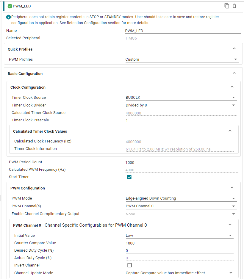Click the green status checkmark beside PWM_LED
Screen dimensions: 244x279
tap(10, 6)
